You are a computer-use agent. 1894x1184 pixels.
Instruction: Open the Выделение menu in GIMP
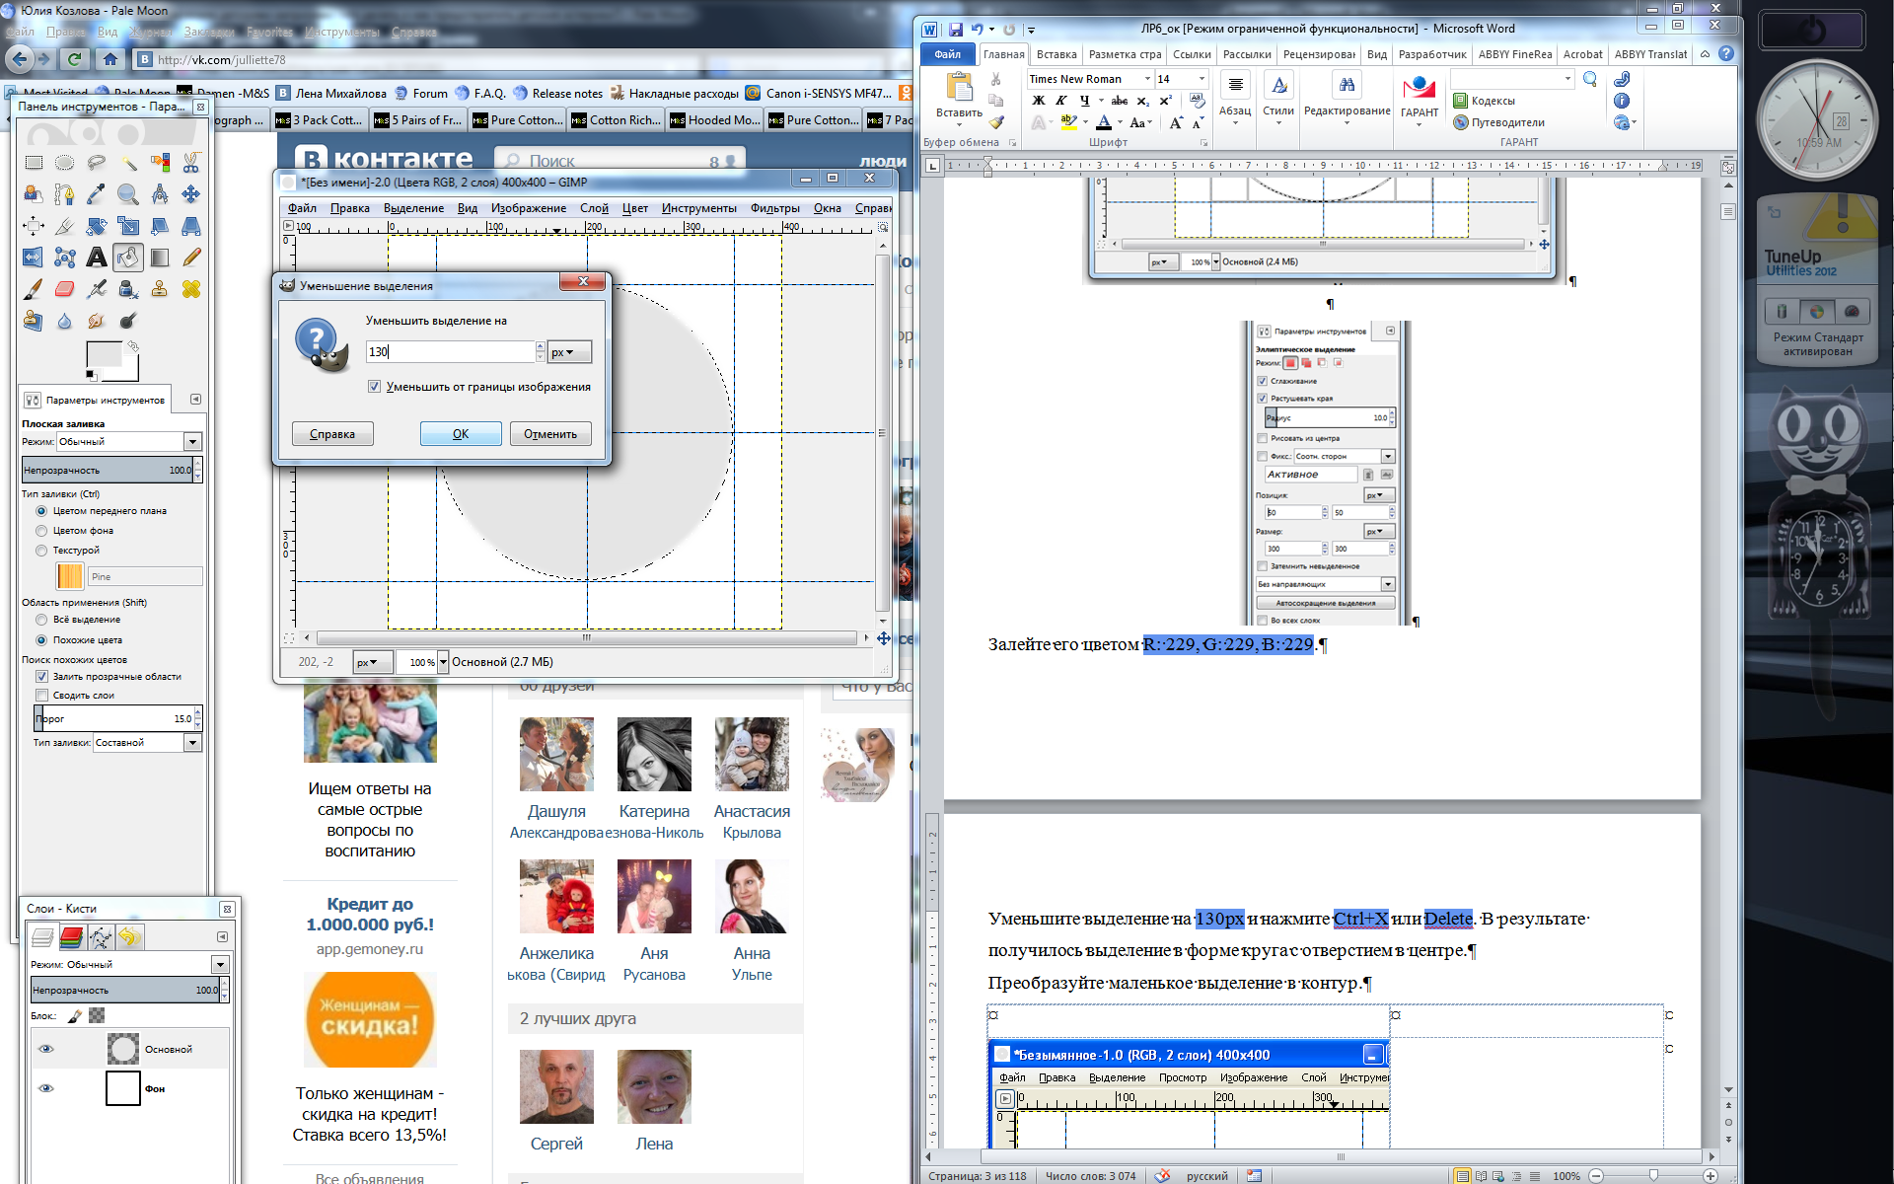[x=413, y=208]
